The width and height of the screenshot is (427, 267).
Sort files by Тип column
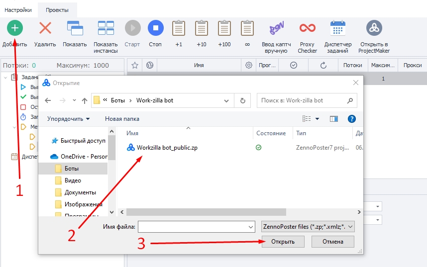[301, 133]
